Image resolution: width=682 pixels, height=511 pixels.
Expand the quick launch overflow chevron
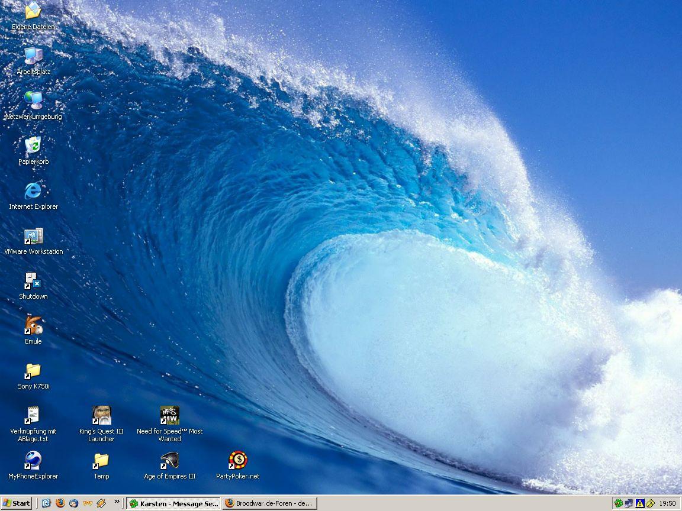pyautogui.click(x=117, y=502)
